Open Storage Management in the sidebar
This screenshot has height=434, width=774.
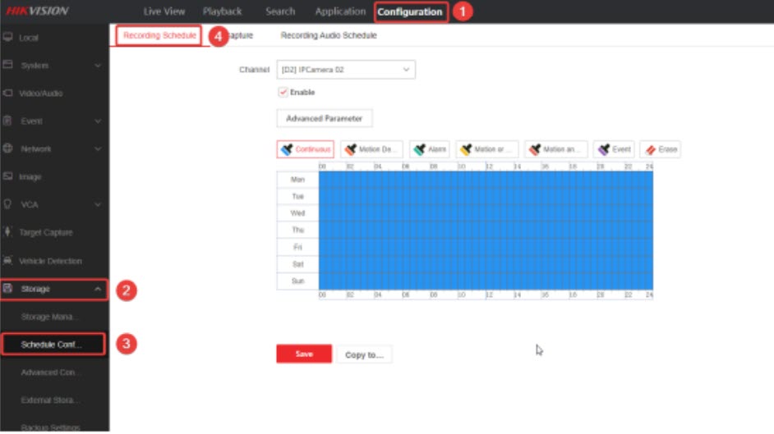click(x=52, y=317)
